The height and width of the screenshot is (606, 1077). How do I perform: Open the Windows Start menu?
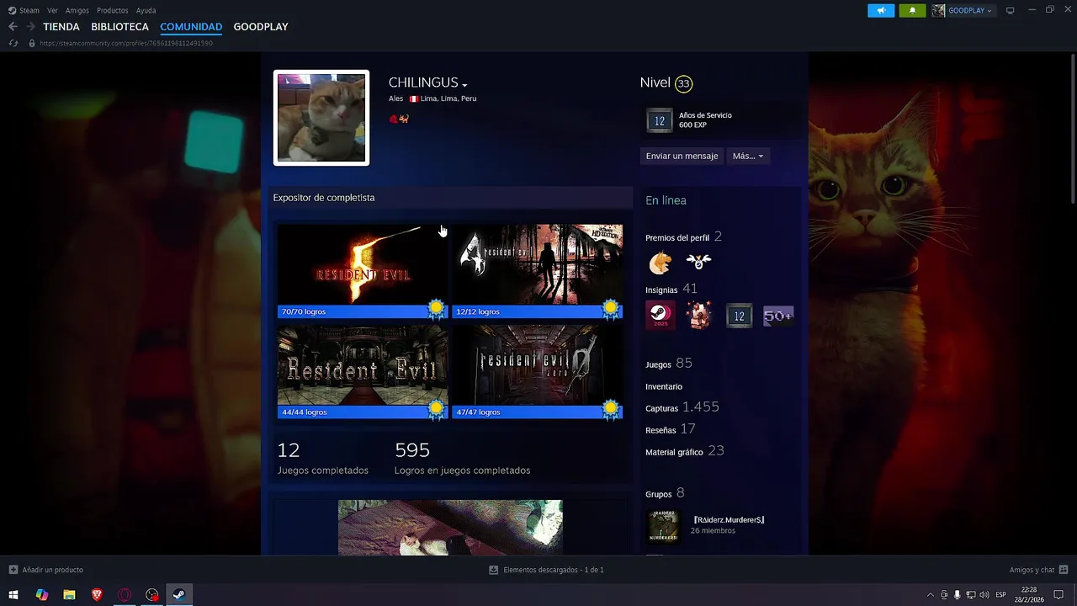coord(13,595)
